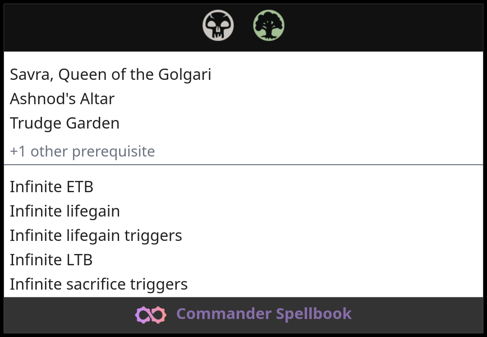This screenshot has height=337, width=487.
Task: Open the Ashnod's Altar card
Action: 62,99
